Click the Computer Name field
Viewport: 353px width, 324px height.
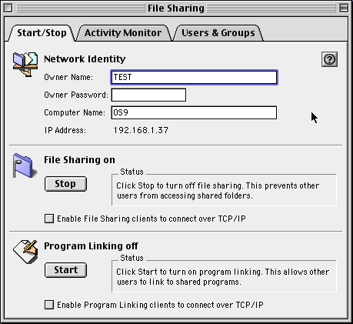coord(194,112)
